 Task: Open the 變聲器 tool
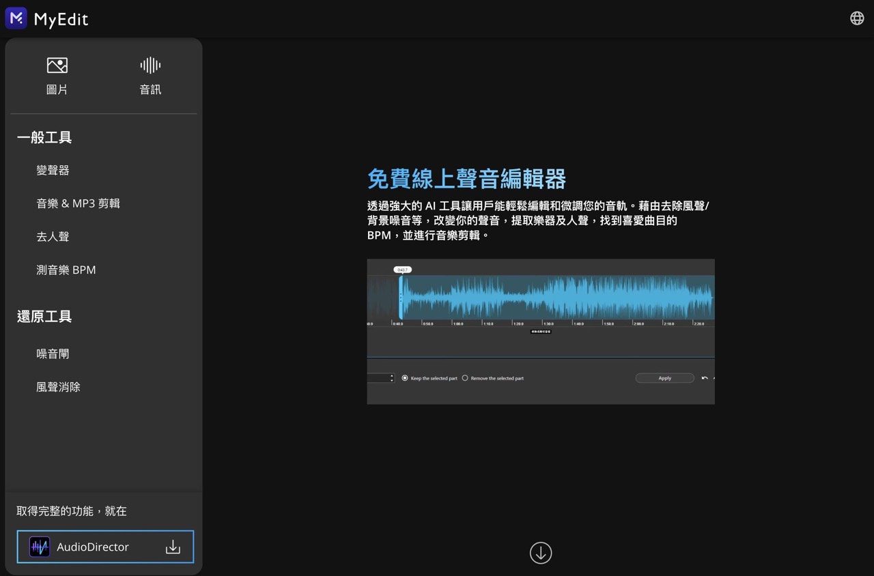click(x=53, y=170)
